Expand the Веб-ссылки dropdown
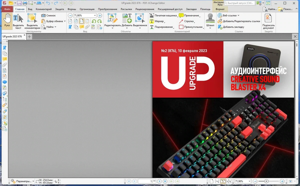Viewport: 300px width, 186px height. (238, 15)
